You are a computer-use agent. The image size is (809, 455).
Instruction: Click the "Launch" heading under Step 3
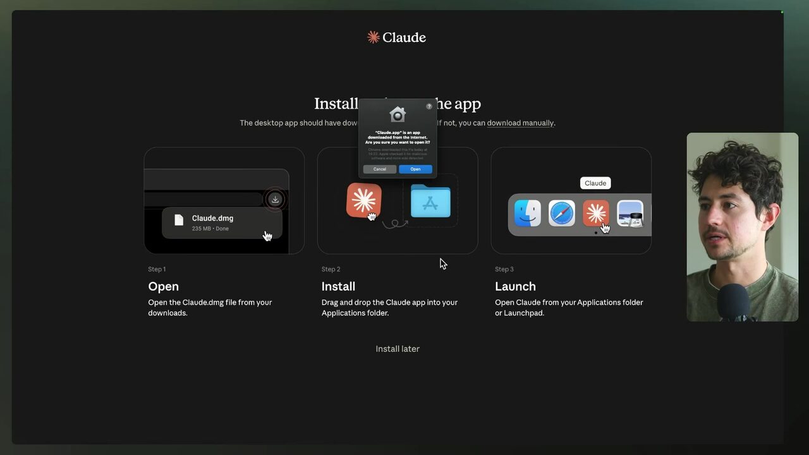pyautogui.click(x=515, y=286)
